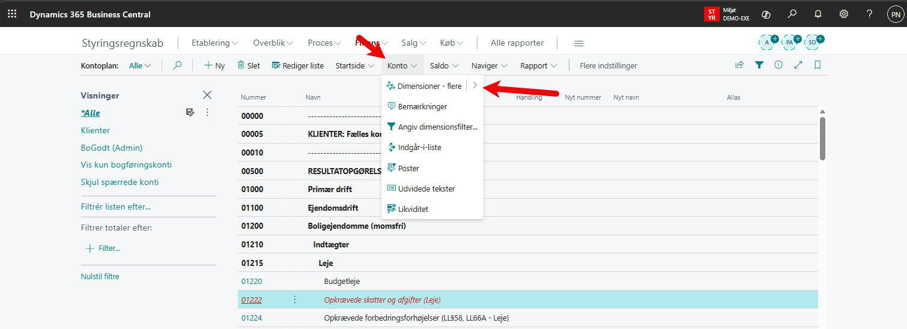Viewport: 907px width, 329px height.
Task: Select Poster from the Konto menu
Action: (x=408, y=168)
